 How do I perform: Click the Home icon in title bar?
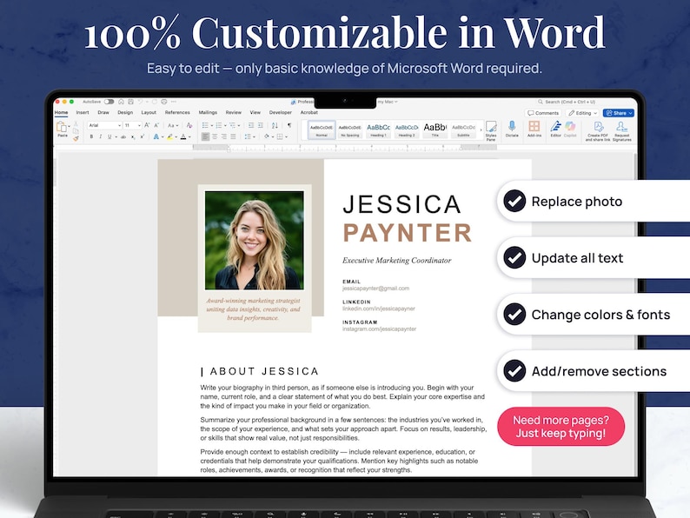tap(121, 102)
